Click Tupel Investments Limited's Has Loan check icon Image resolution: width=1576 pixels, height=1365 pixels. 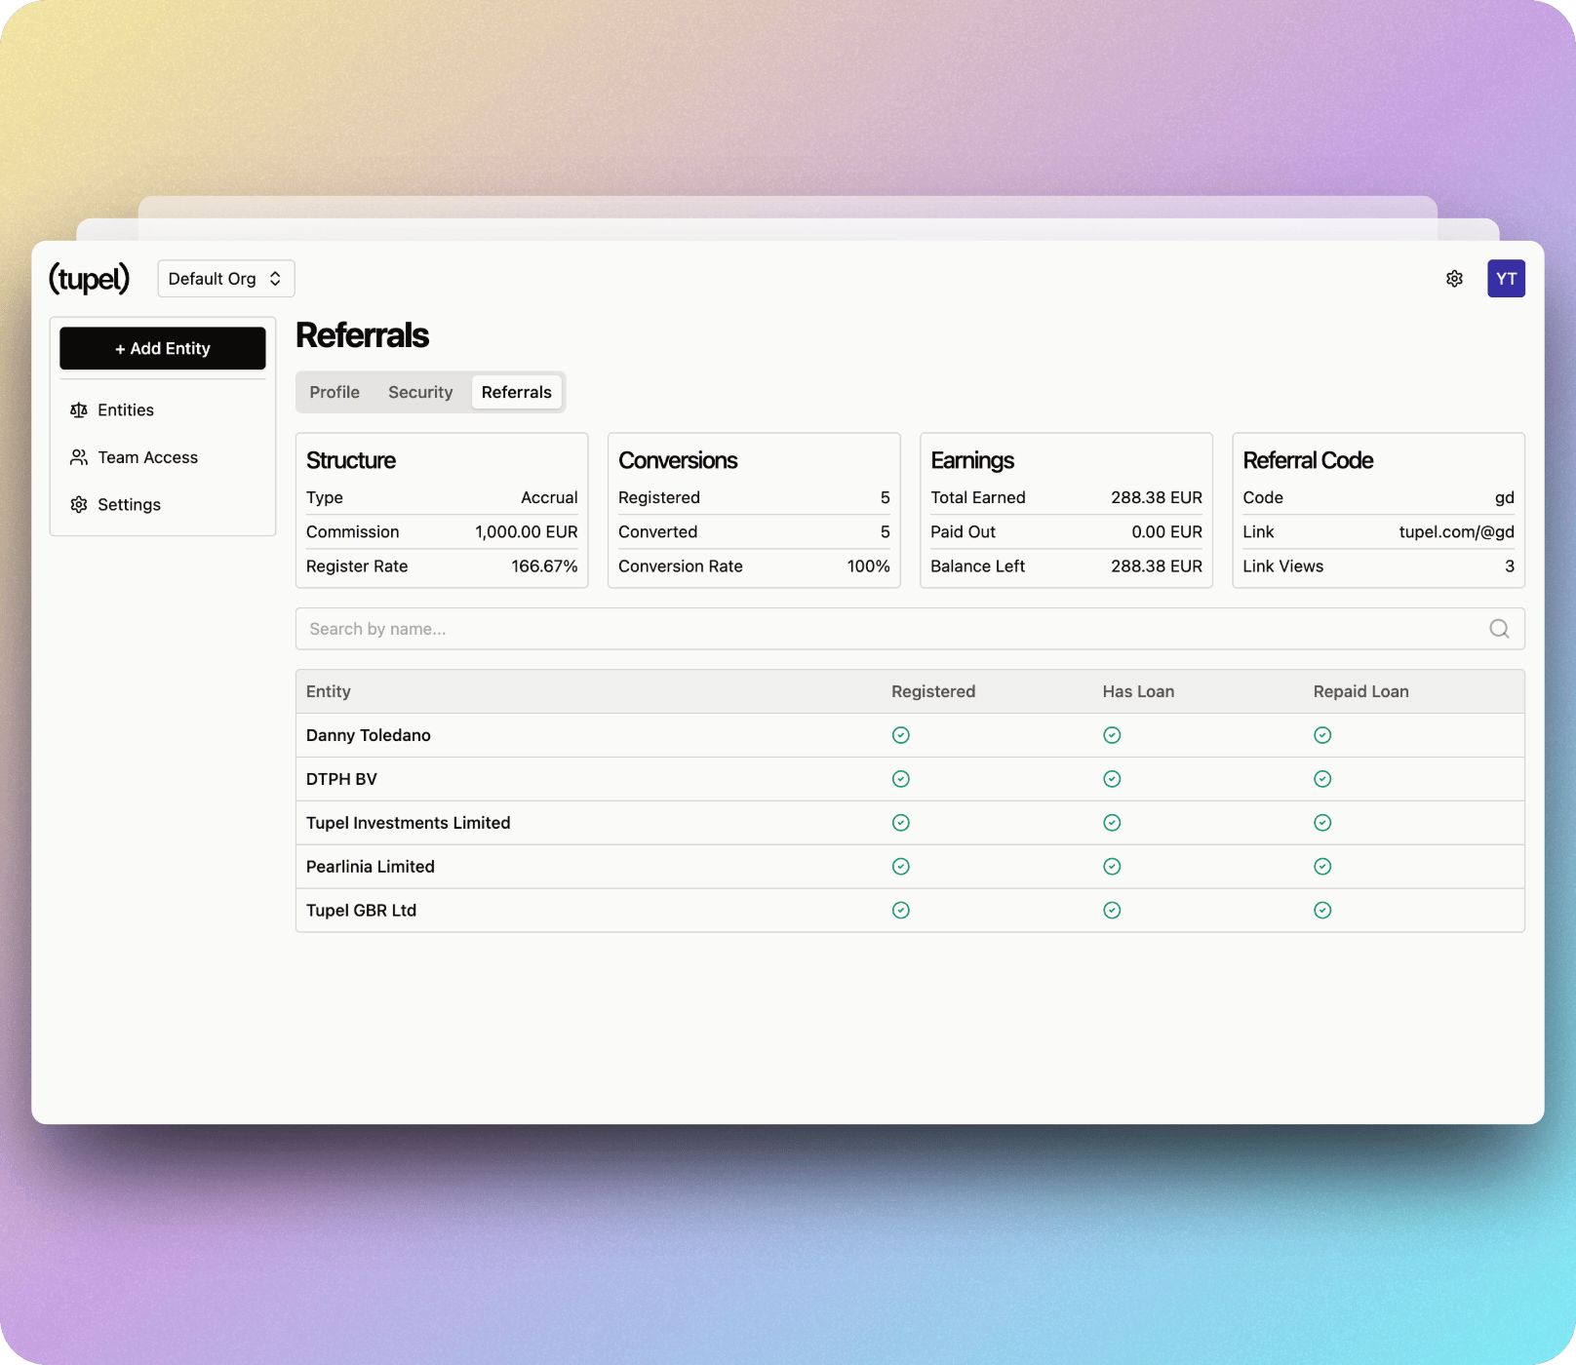click(1112, 823)
